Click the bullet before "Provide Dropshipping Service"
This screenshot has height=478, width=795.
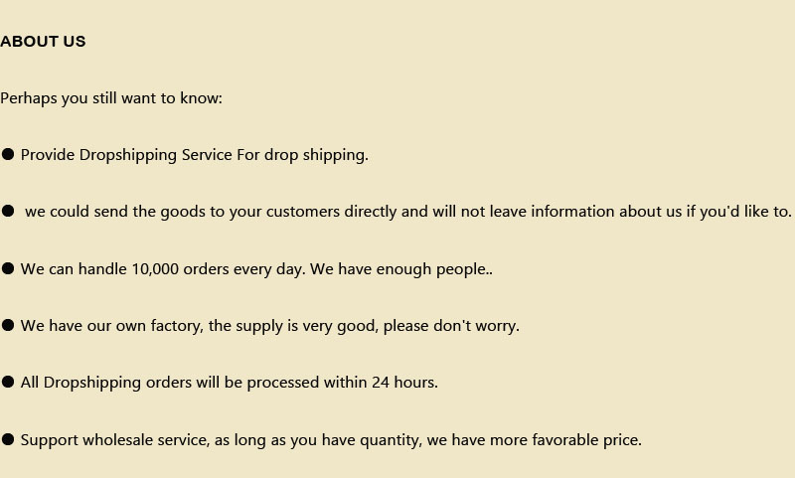click(x=8, y=154)
